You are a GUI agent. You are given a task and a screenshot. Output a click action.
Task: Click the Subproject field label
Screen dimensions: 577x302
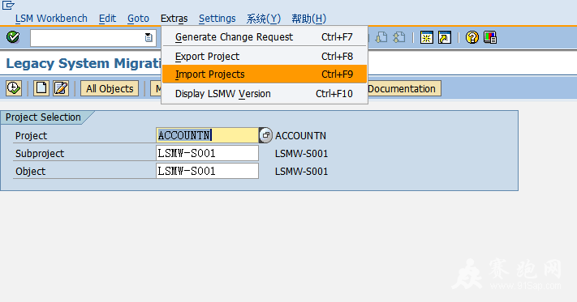(40, 153)
